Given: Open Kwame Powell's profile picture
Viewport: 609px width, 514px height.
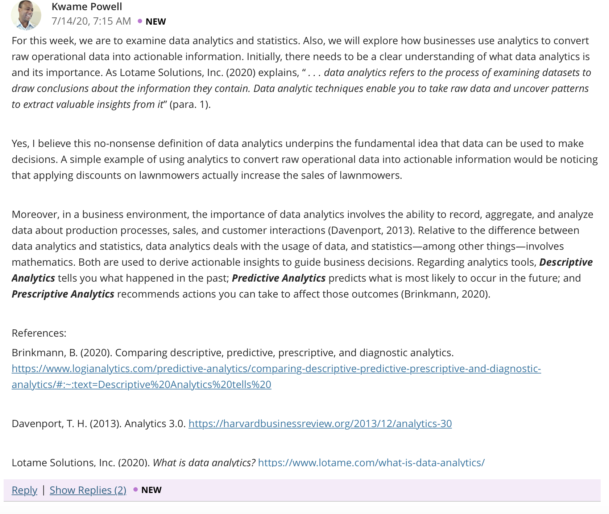Looking at the screenshot, I should pyautogui.click(x=26, y=15).
